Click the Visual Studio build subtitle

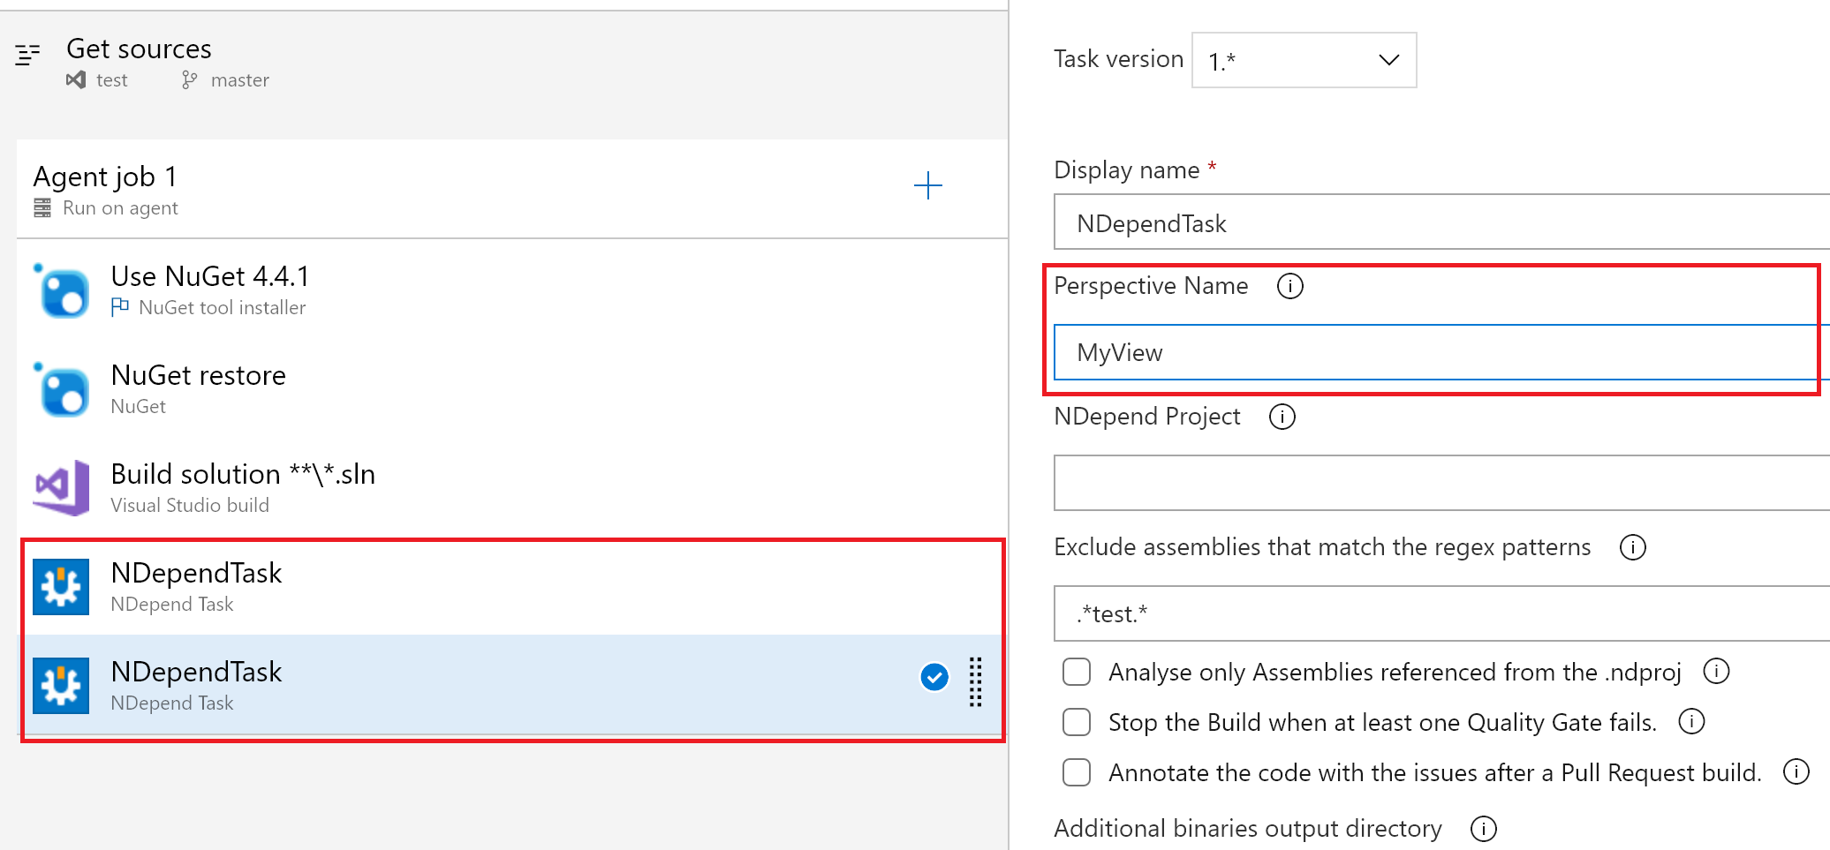(x=190, y=505)
